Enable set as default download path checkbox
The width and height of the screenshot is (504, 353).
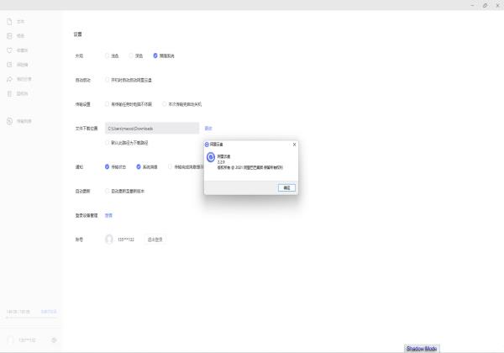pos(108,143)
